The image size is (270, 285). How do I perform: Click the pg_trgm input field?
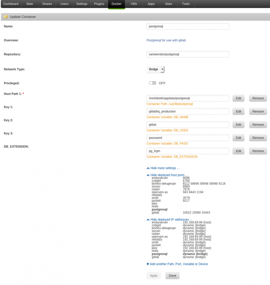pyautogui.click(x=188, y=151)
